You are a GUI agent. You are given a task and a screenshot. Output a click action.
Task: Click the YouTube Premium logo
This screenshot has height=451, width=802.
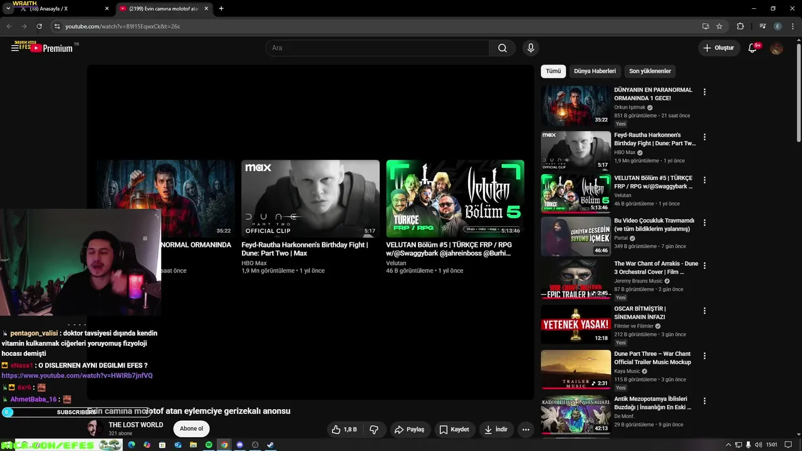coord(52,48)
